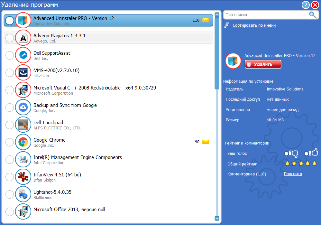Sort programs via Сортировать по имени
This screenshot has height=225, width=321.
coord(254,25)
